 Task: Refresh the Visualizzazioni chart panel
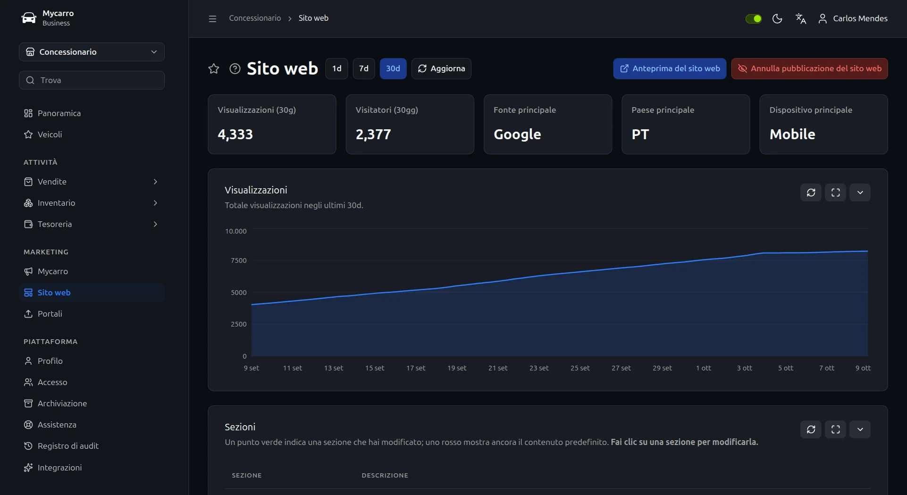(811, 193)
